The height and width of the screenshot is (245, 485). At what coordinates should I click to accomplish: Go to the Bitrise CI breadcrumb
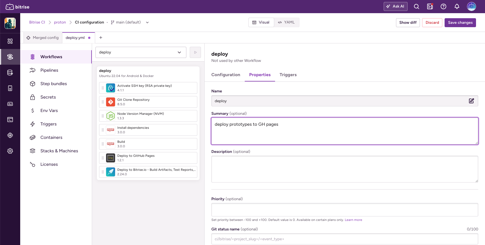click(37, 22)
